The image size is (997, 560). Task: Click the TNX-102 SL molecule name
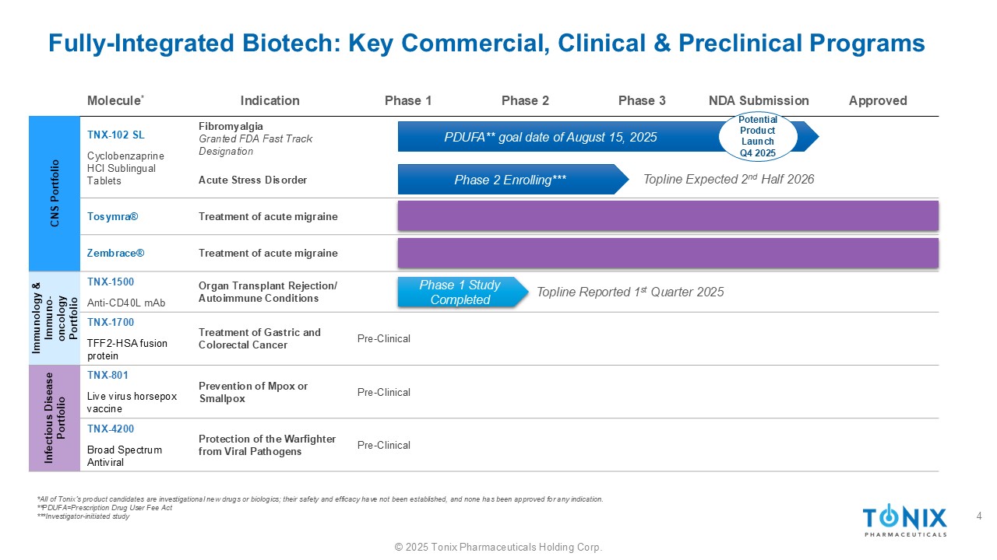click(116, 135)
